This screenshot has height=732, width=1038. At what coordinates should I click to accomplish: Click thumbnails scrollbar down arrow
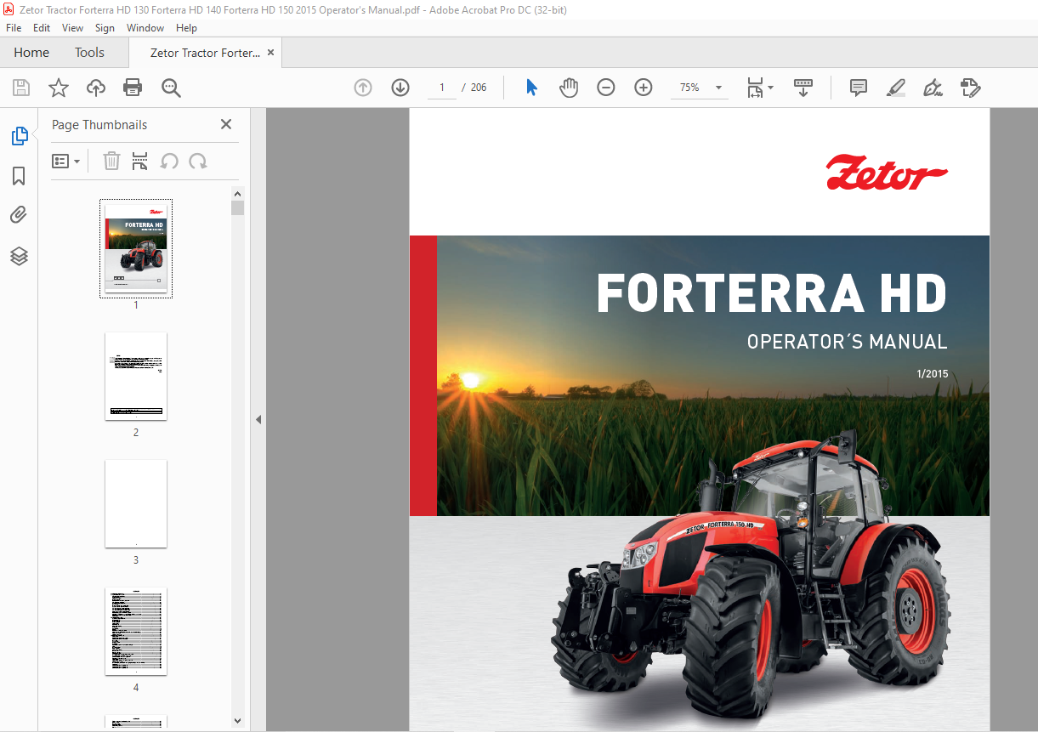click(x=237, y=721)
